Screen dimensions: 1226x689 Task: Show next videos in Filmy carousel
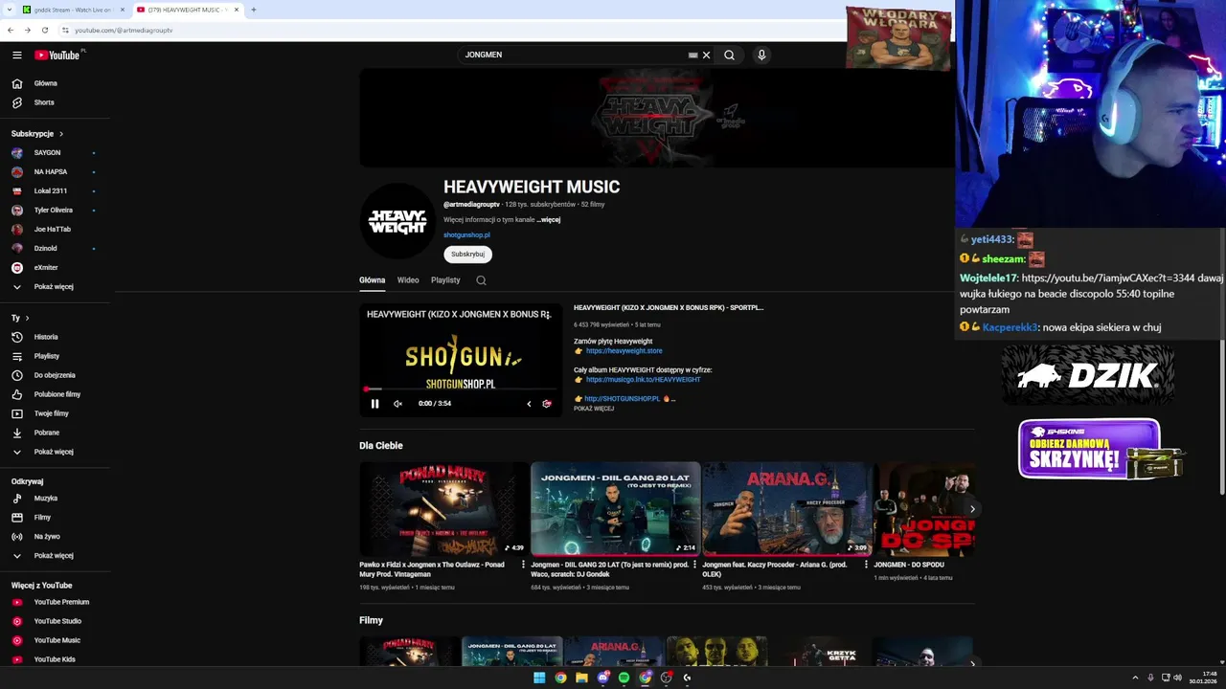[972, 663]
